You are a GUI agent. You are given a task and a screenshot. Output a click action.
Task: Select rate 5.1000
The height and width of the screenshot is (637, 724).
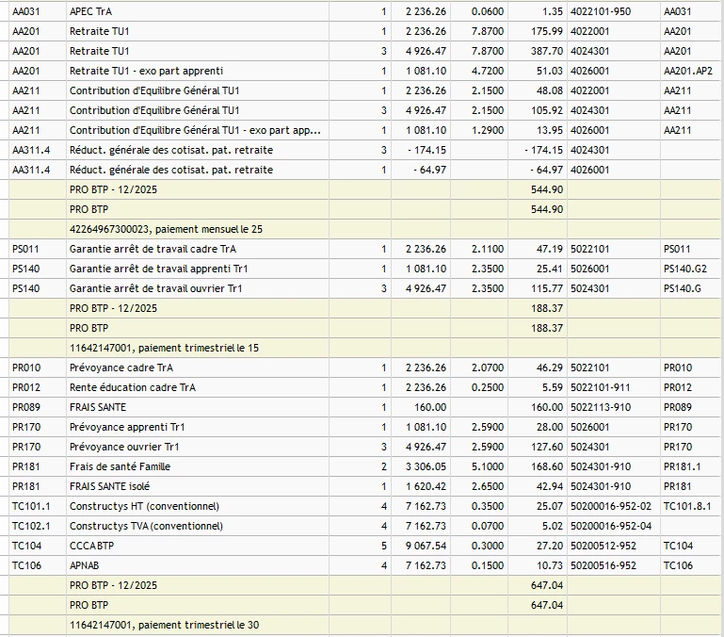tap(488, 466)
